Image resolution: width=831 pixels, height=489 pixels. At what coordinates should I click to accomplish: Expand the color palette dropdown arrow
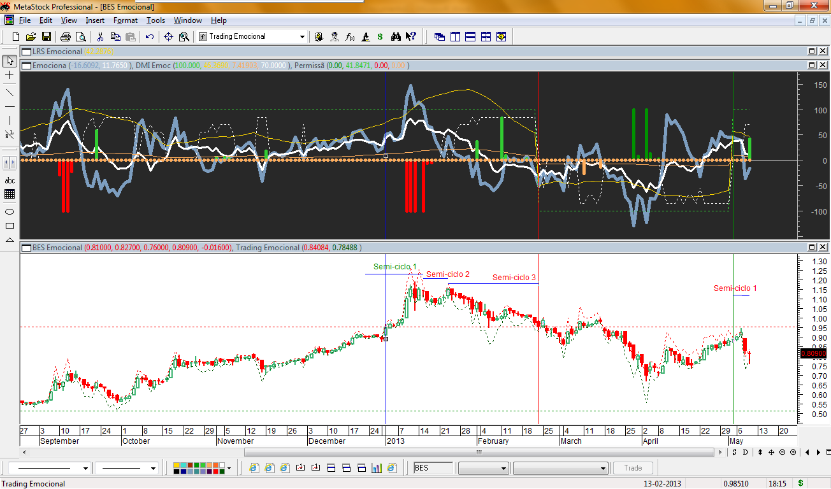pos(229,469)
